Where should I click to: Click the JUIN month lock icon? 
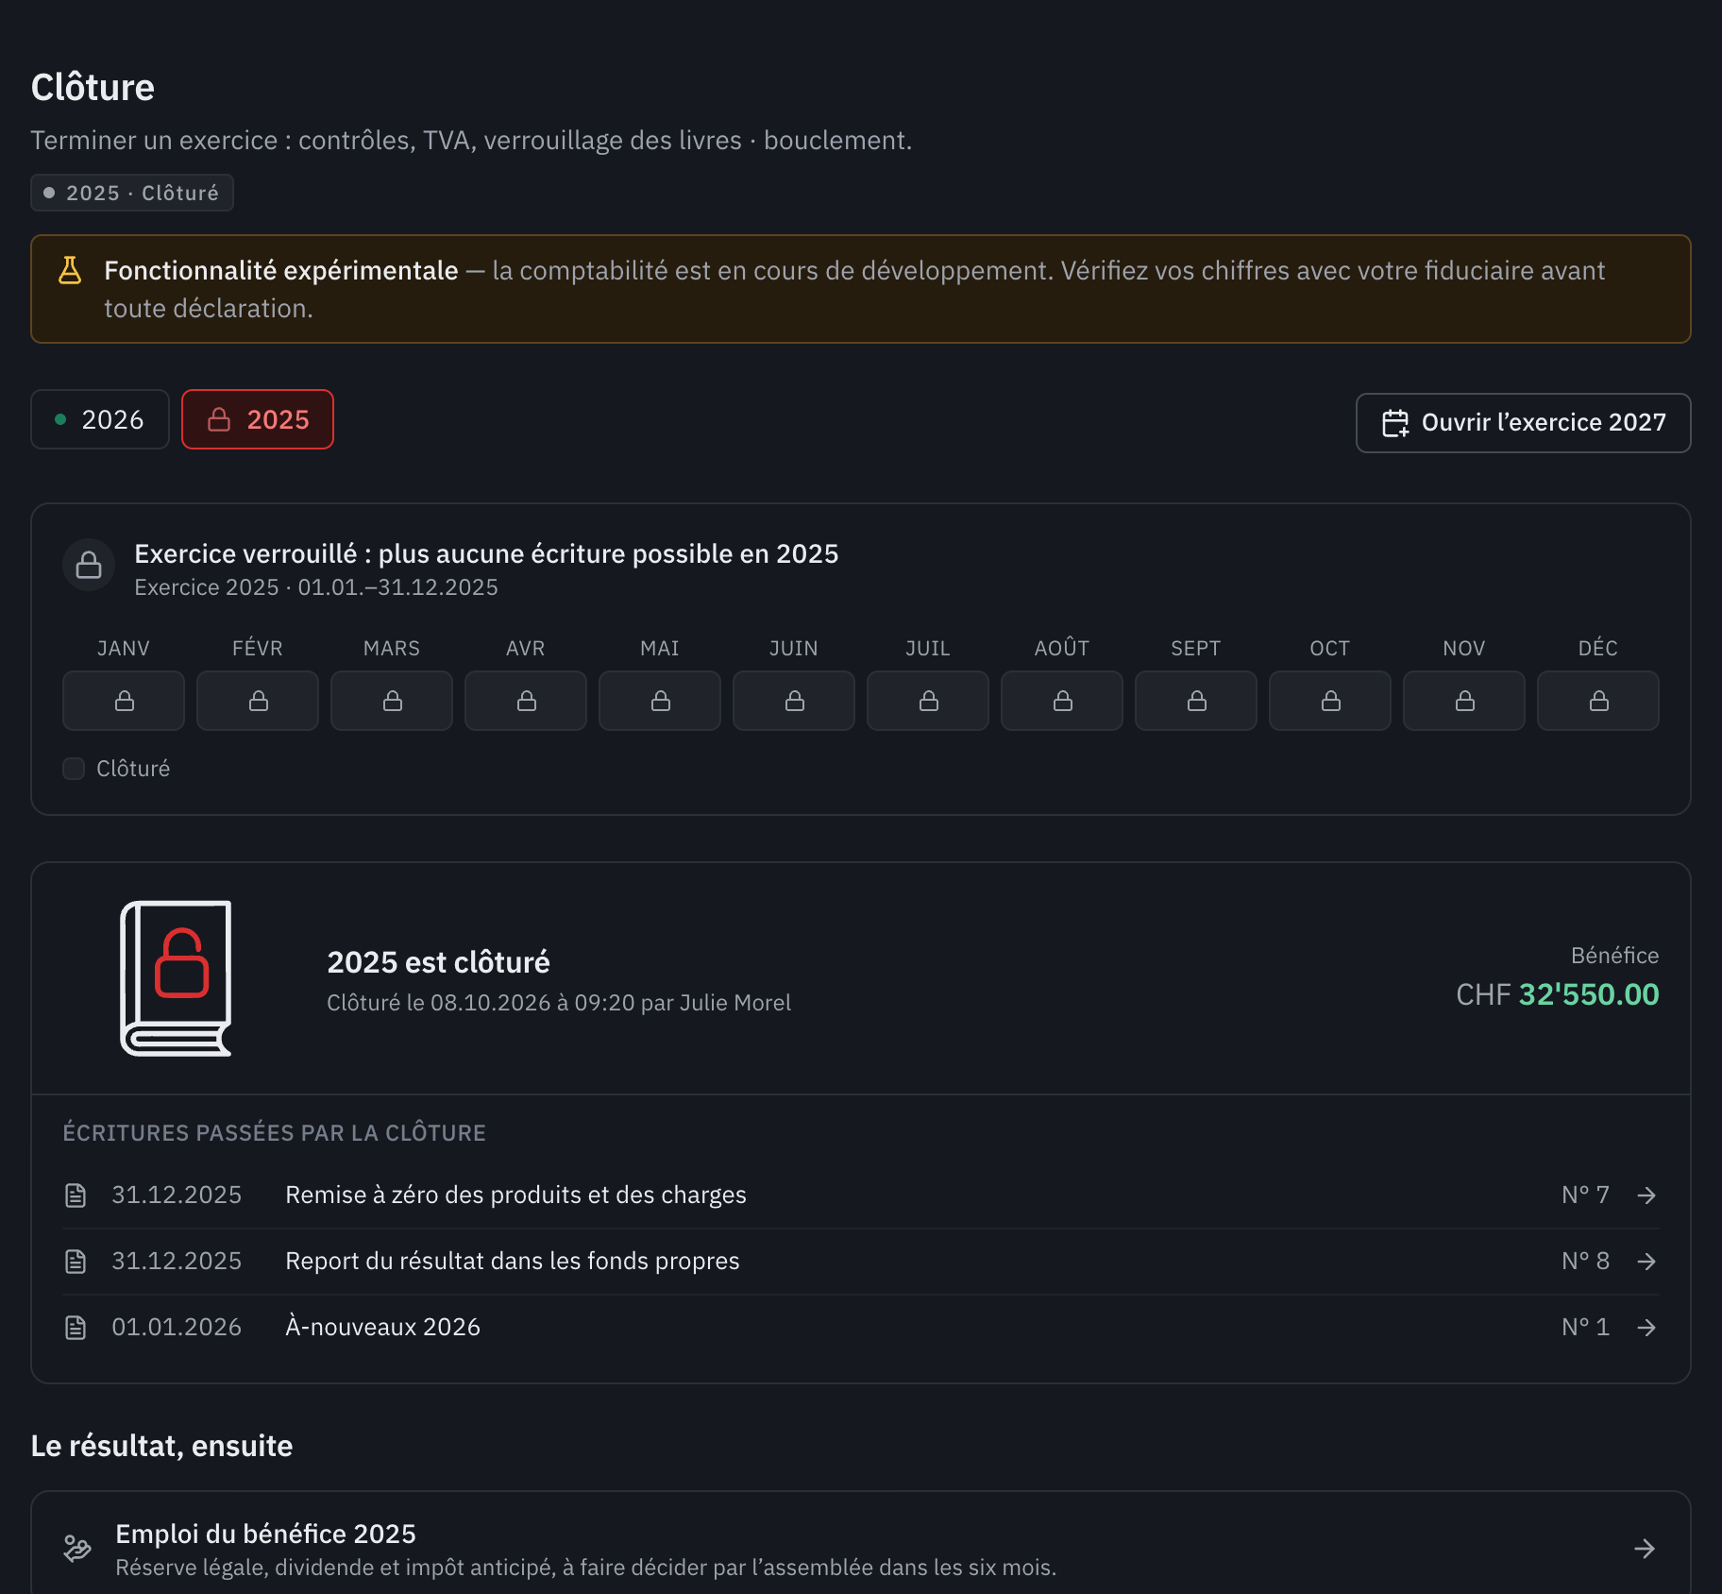pyautogui.click(x=794, y=701)
